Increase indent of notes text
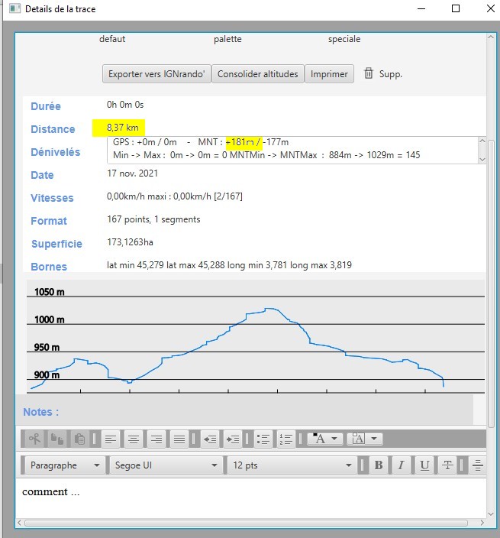 (x=233, y=439)
